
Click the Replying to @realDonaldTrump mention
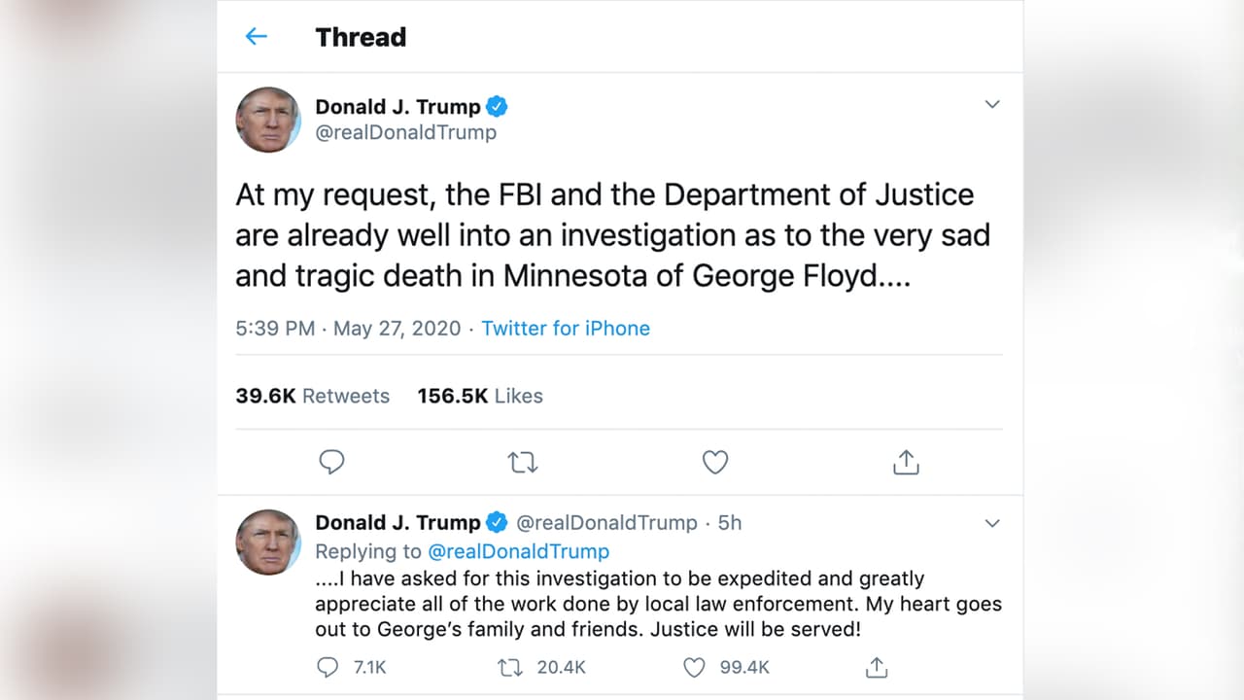pos(520,551)
